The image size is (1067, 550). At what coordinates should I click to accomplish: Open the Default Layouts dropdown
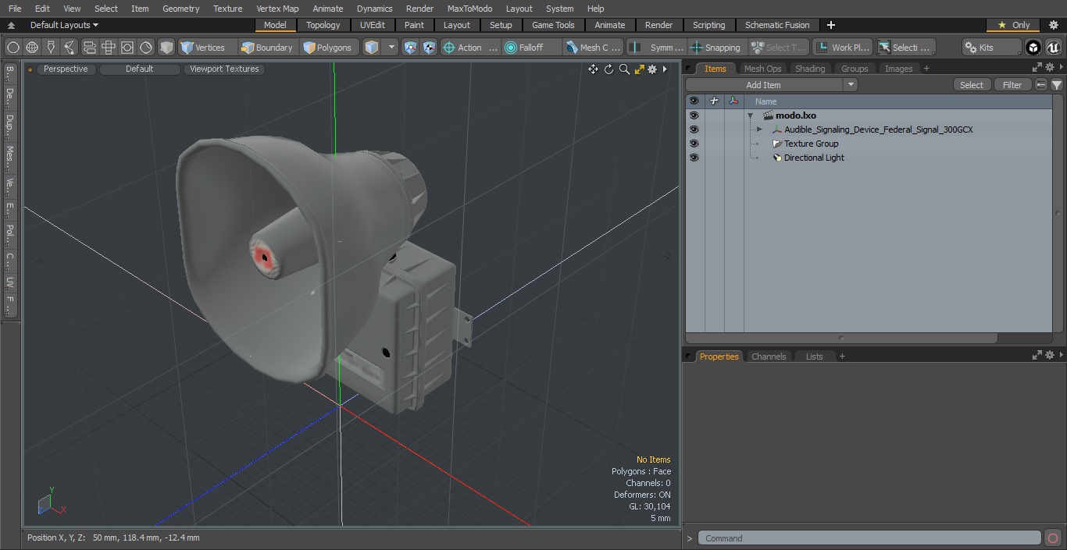[64, 25]
